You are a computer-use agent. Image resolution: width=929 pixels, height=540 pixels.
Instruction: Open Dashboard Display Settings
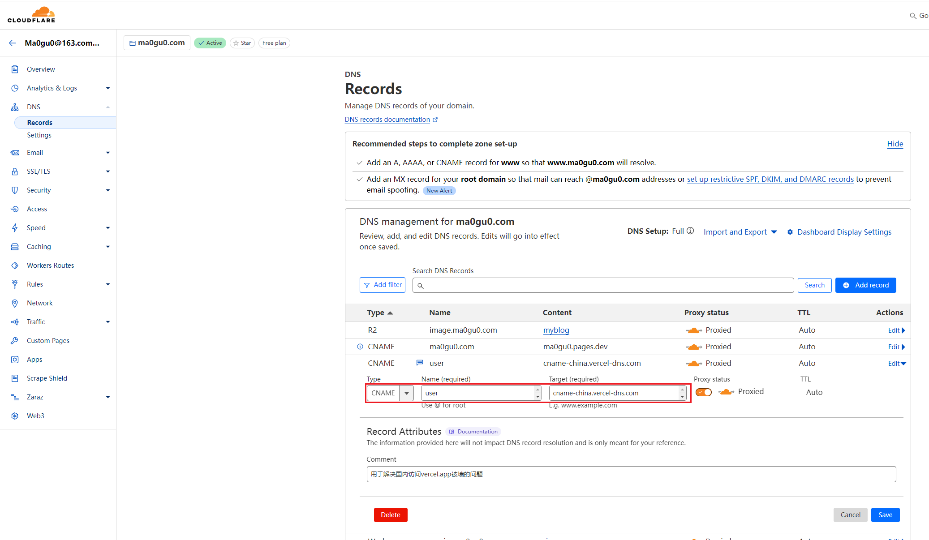coord(839,232)
